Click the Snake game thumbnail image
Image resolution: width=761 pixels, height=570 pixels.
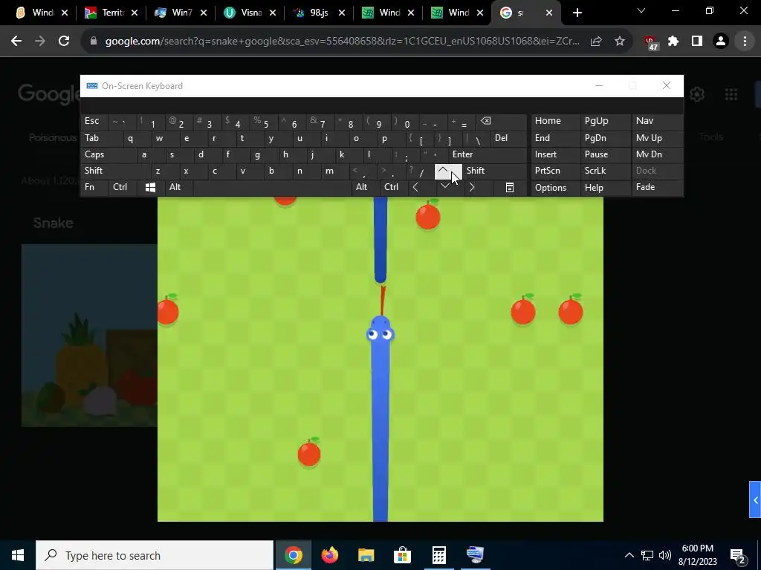tap(89, 335)
